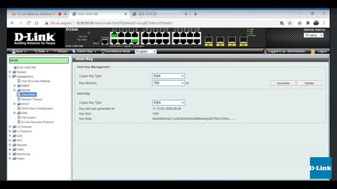Expand the L3 Features folder
The image size is (337, 189).
10,131
